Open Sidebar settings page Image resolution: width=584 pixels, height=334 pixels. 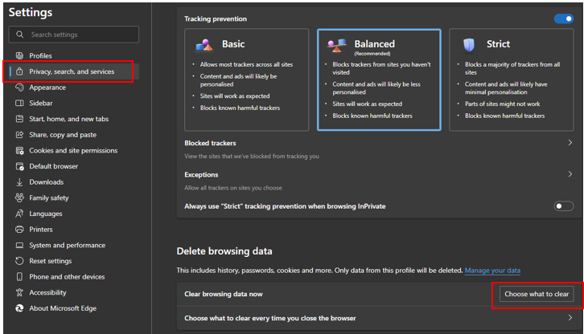pos(41,103)
